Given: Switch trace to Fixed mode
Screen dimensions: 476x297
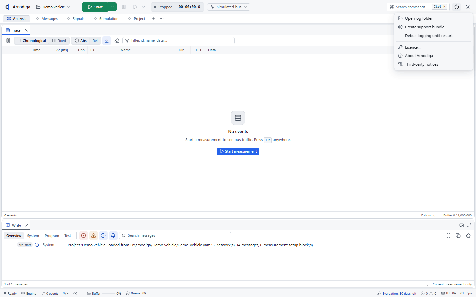Looking at the screenshot, I should (x=59, y=41).
